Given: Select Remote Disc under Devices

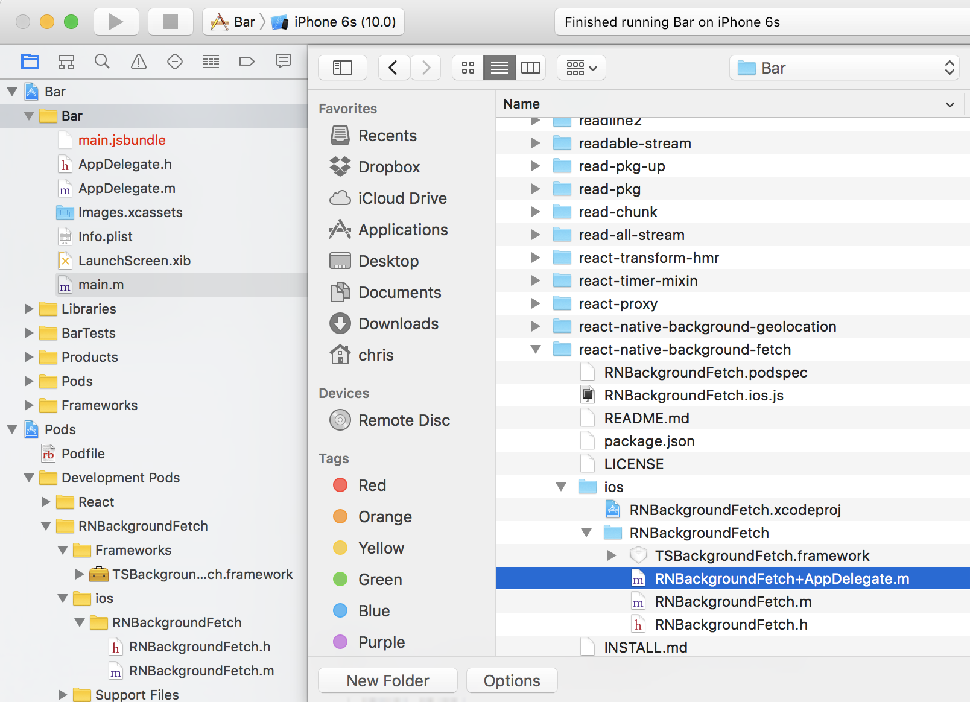Looking at the screenshot, I should click(x=390, y=420).
